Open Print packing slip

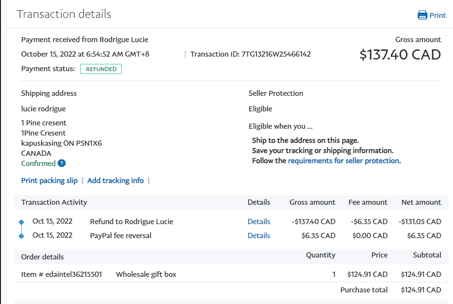49,181
